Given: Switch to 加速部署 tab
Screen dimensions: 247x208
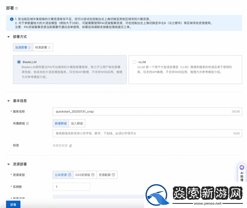Looking at the screenshot, I should click(x=23, y=47).
